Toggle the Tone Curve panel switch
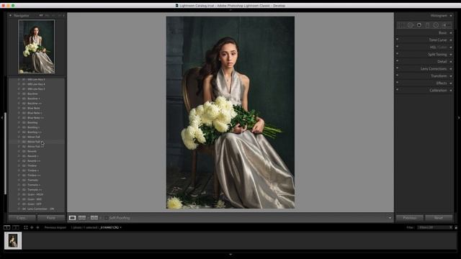The image size is (461, 259). click(x=397, y=40)
